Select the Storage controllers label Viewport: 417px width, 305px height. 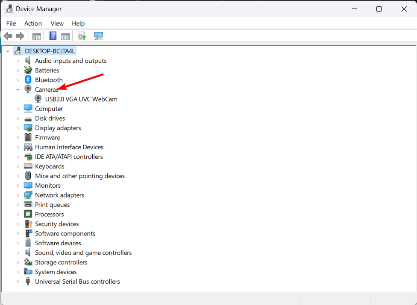pyautogui.click(x=61, y=262)
